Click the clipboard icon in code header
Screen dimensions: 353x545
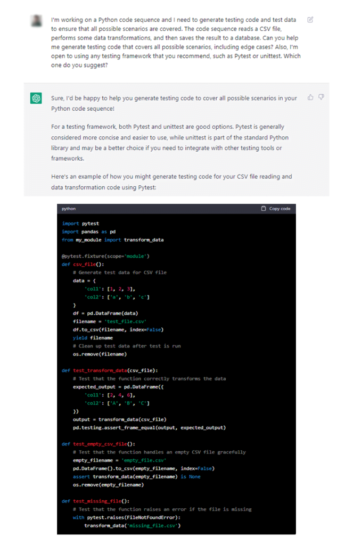tap(263, 209)
